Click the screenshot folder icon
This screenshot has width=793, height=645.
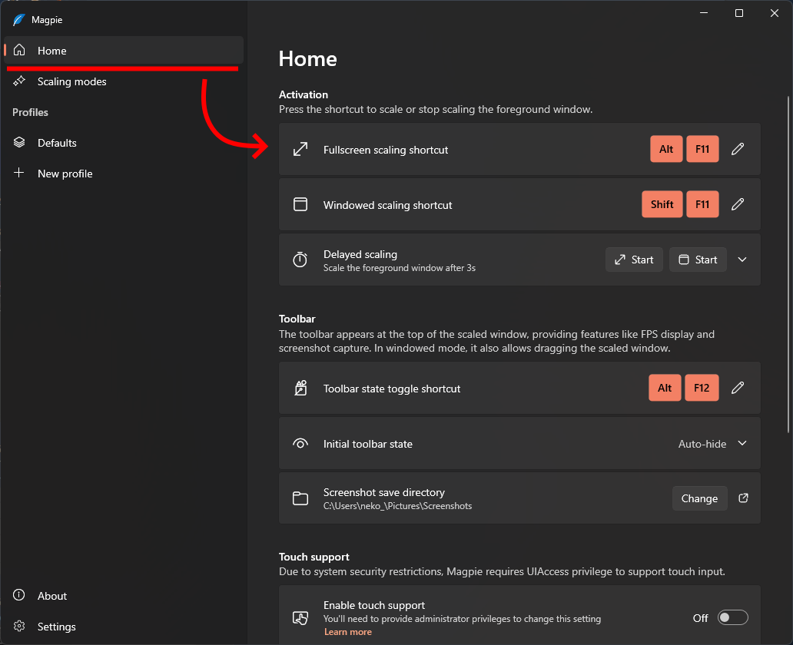click(x=300, y=499)
